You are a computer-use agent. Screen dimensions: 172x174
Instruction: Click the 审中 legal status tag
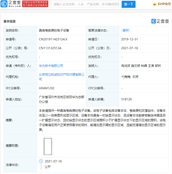click(125, 31)
